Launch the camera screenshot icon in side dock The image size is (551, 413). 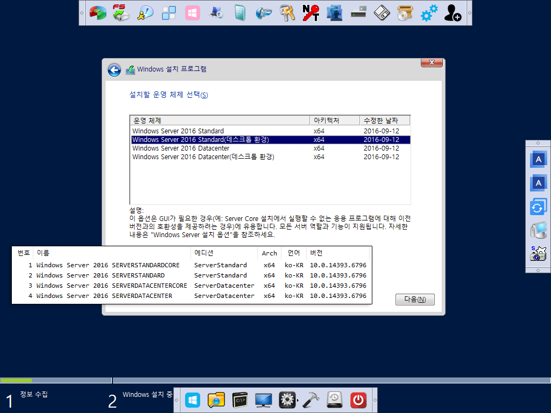538,254
